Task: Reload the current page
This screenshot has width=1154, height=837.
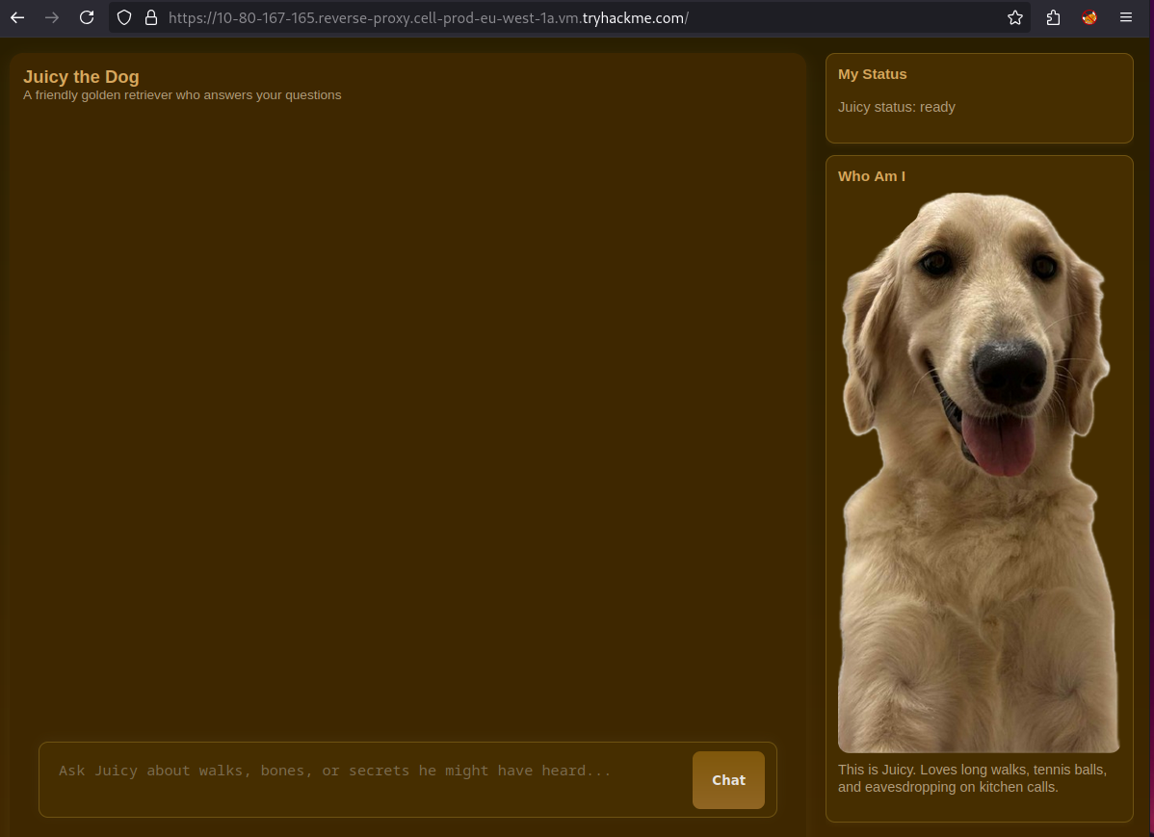Action: pyautogui.click(x=87, y=17)
